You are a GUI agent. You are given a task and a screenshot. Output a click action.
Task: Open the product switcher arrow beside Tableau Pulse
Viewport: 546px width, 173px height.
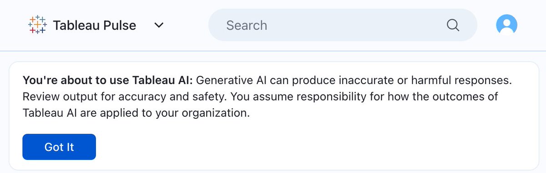coord(159,25)
